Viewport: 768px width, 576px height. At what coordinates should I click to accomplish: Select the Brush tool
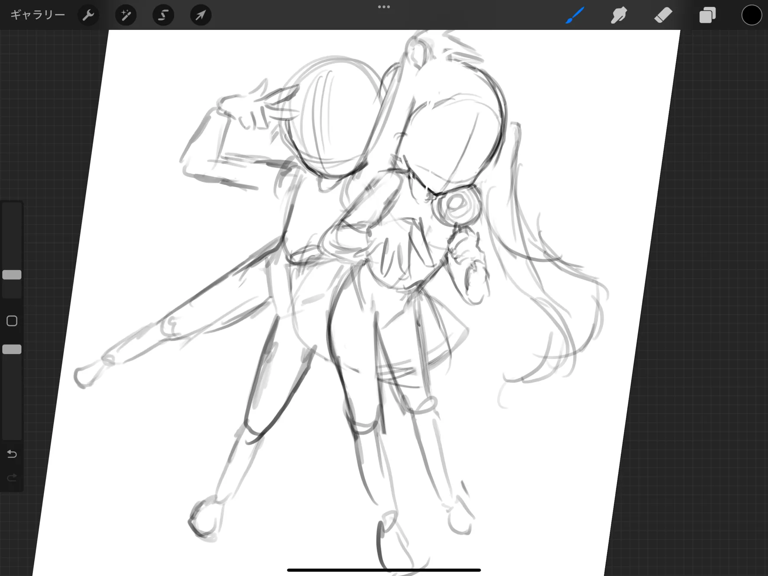coord(575,15)
